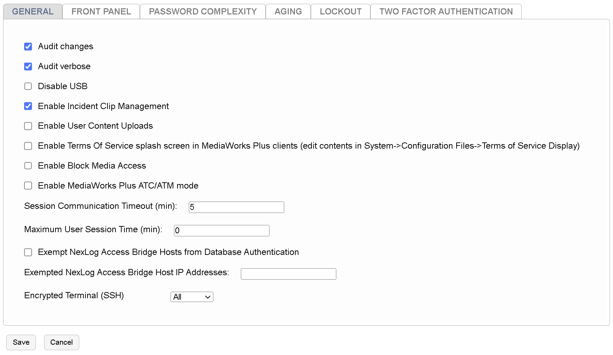The height and width of the screenshot is (355, 613).
Task: View the Lockout settings tab
Action: [x=340, y=11]
